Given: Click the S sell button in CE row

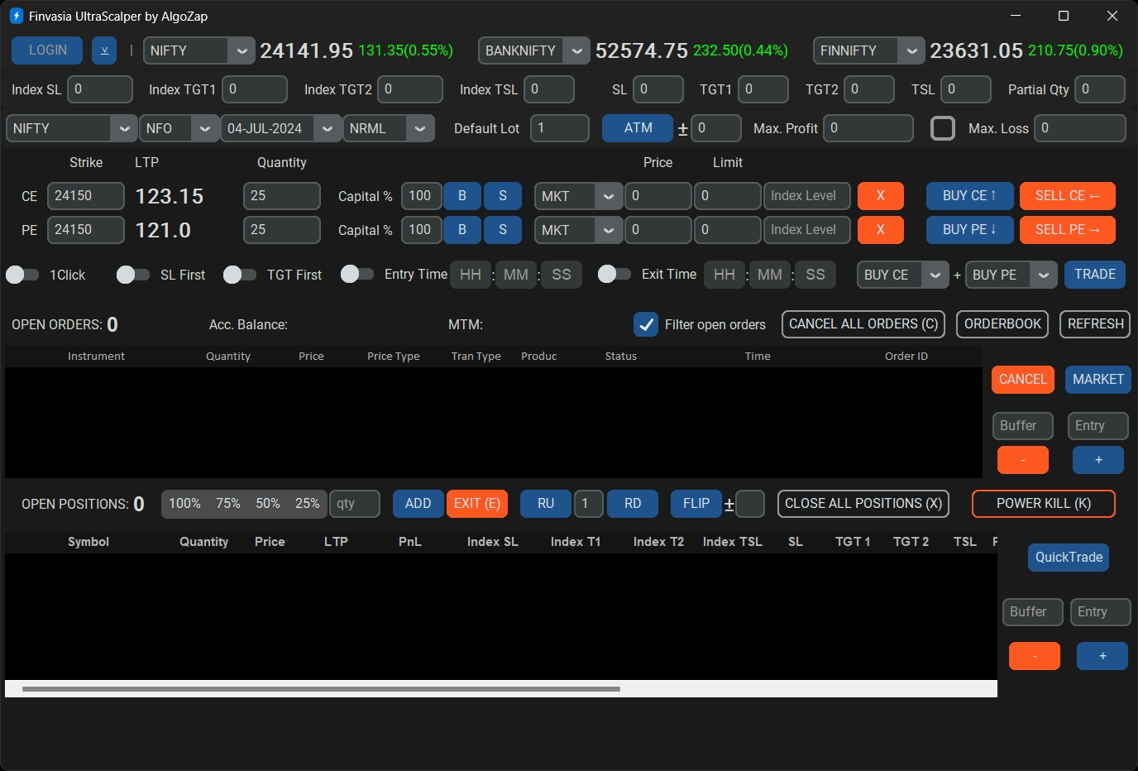Looking at the screenshot, I should [502, 196].
